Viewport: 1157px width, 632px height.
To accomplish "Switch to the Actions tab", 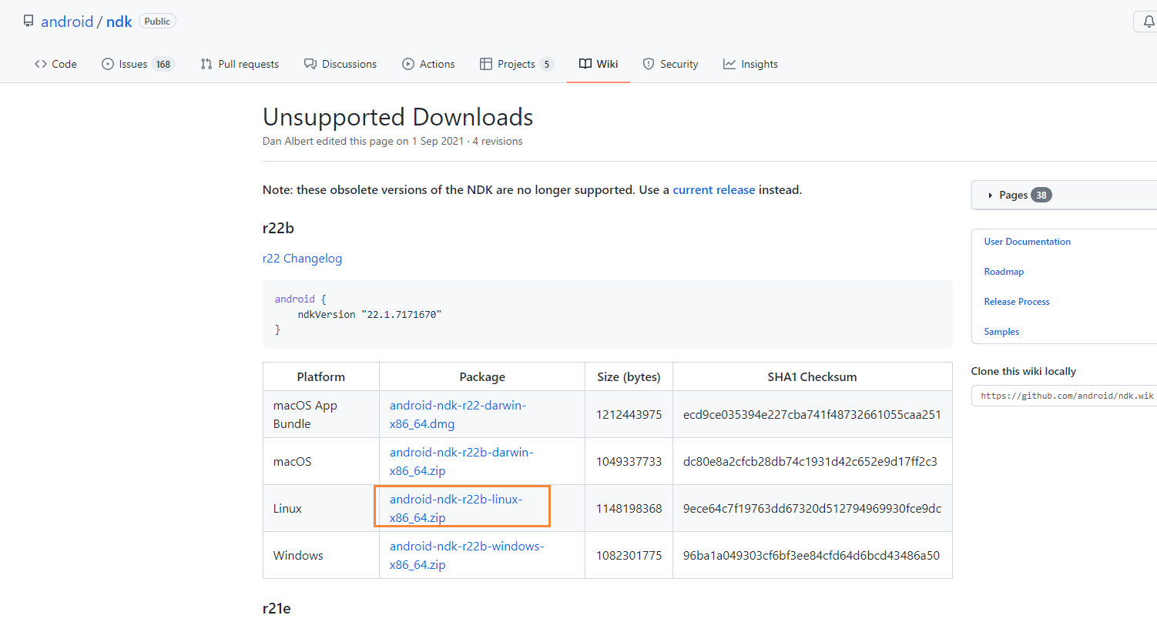I will pos(428,64).
